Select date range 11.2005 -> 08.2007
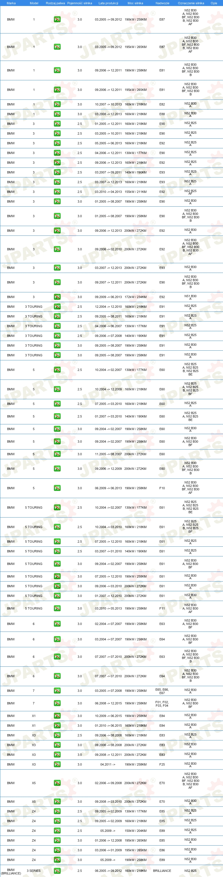 [108, 454]
